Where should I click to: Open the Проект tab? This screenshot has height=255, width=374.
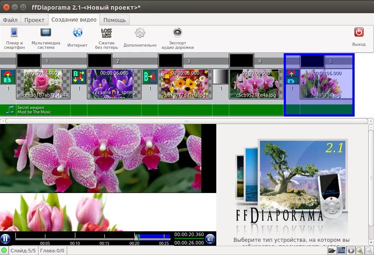(x=34, y=20)
